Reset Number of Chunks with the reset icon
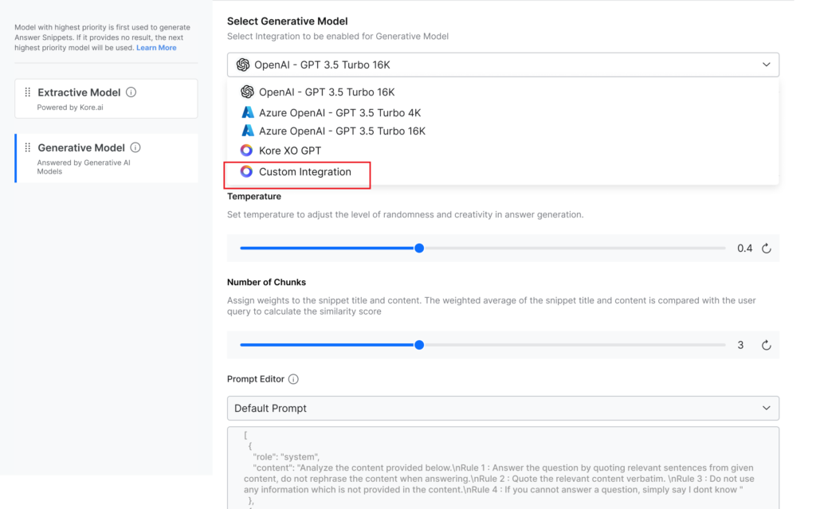 [766, 345]
